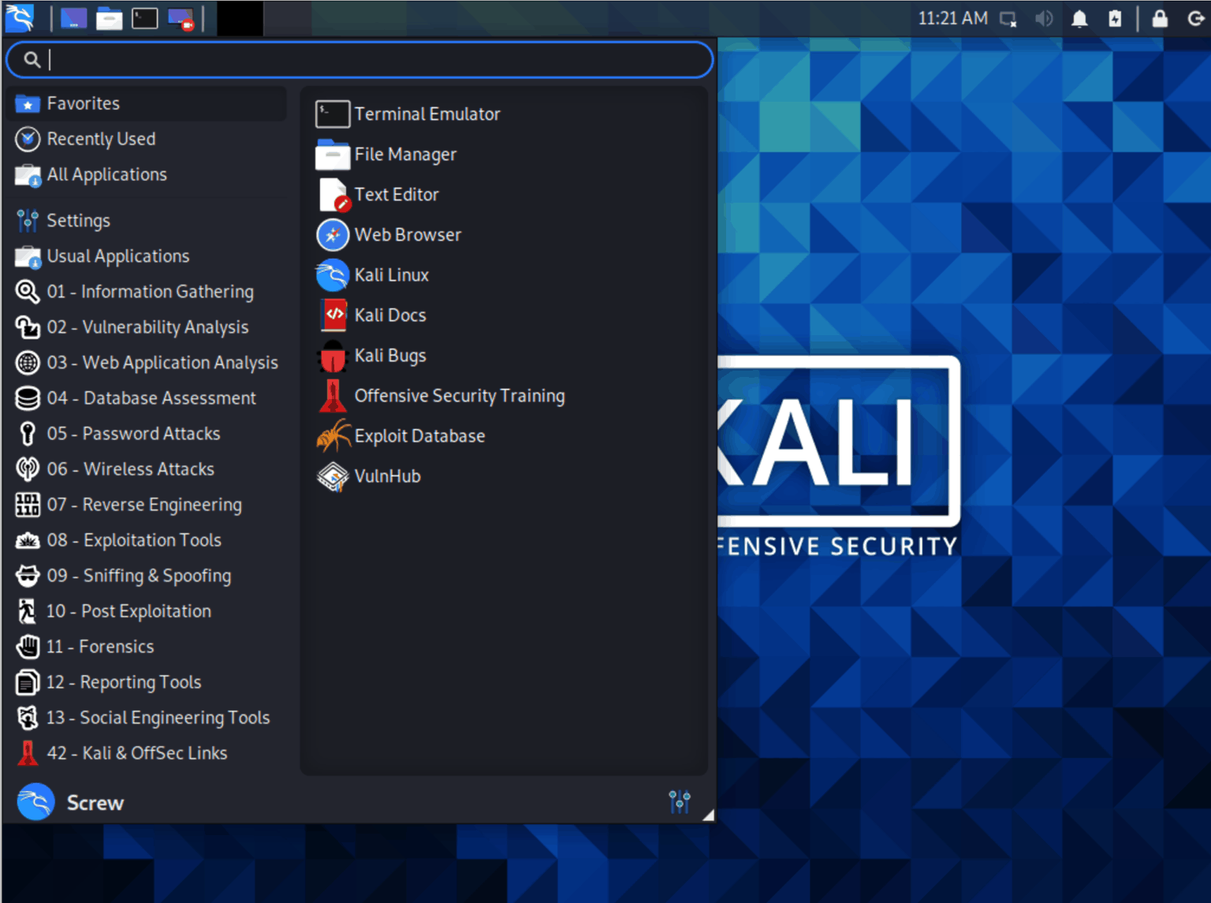Screen dimensions: 1211x903
Task: Switch to 09 - Sniffing & Spoofing category
Action: coord(139,576)
